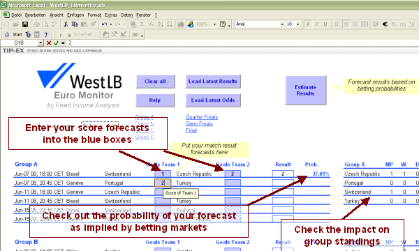Viewport: 419px width, 251px height.
Task: Click the Redo arrow icon
Action: [x=117, y=24]
